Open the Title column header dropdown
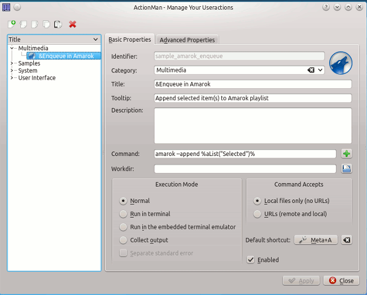Image resolution: width=367 pixels, height=295 pixels. coord(95,40)
